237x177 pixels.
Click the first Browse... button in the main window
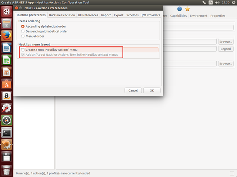pos(226,42)
